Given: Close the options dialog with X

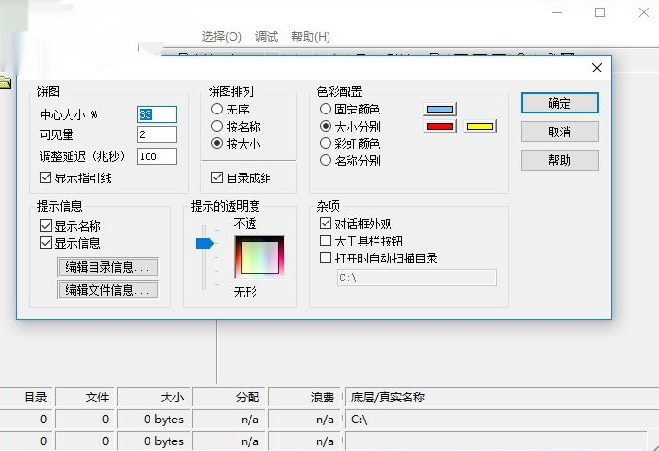Looking at the screenshot, I should coord(597,68).
